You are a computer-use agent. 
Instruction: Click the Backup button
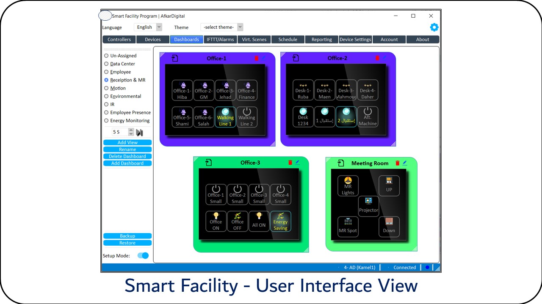(x=127, y=236)
